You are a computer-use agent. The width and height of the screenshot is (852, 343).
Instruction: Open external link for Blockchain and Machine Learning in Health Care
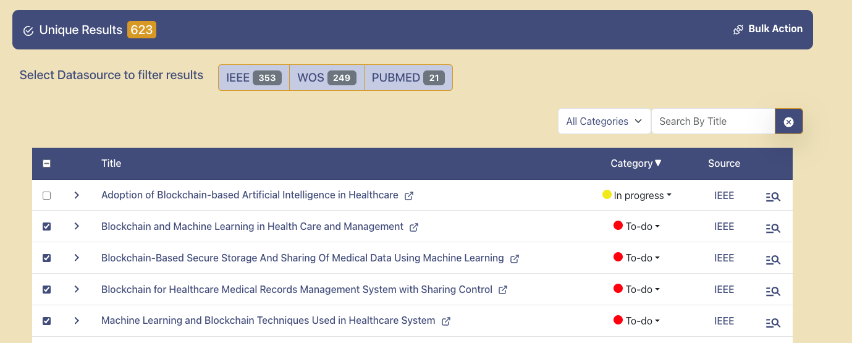point(414,227)
